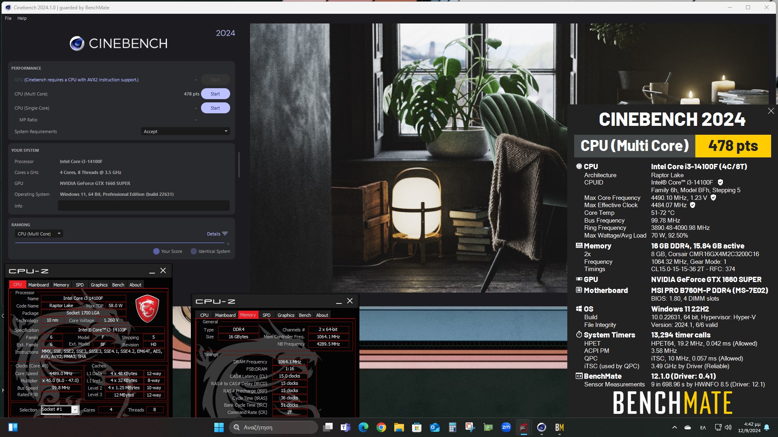This screenshot has height=437, width=778.
Task: Open Snipping Tool from taskbar
Action: coord(470,427)
